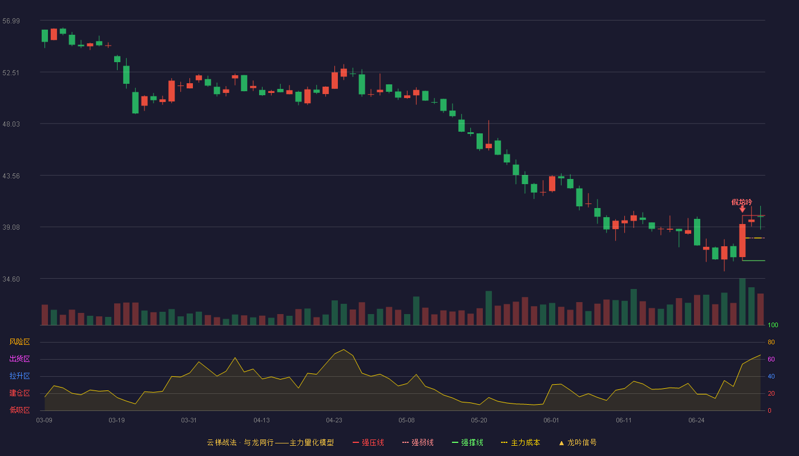Screen dimensions: 799x456
Task: Click the 03-31 date label
Action: coord(189,420)
